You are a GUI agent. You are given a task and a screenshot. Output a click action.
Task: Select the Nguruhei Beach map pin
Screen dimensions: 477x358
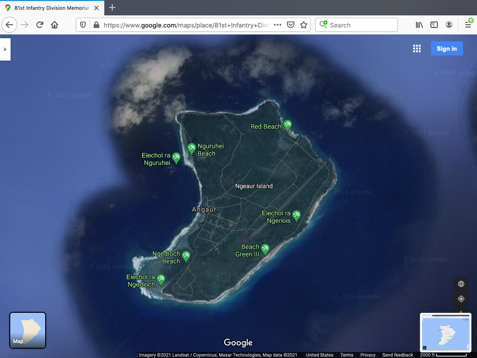pyautogui.click(x=191, y=148)
